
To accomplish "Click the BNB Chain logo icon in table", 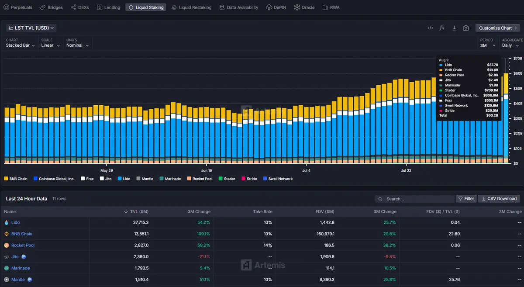I will (6, 234).
